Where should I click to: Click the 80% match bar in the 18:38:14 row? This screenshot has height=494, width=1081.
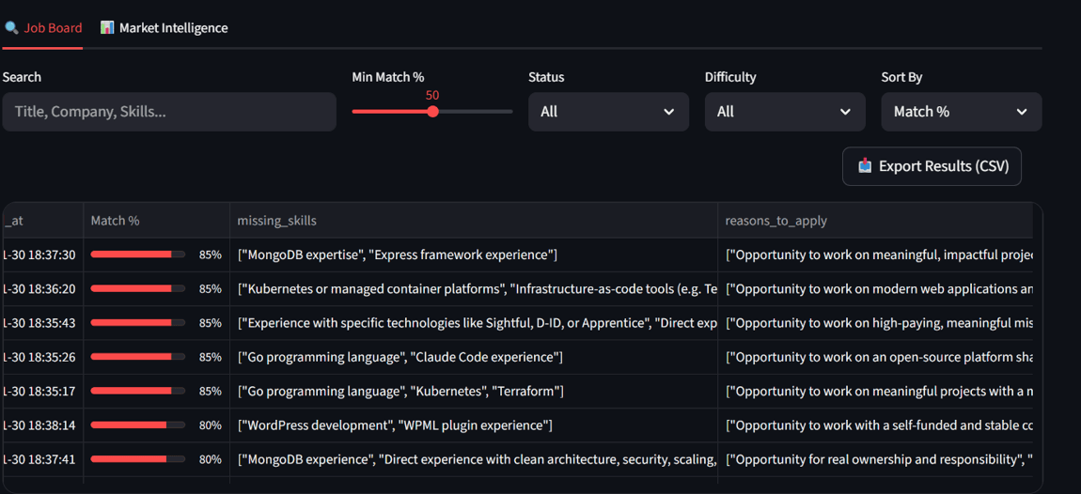(138, 425)
